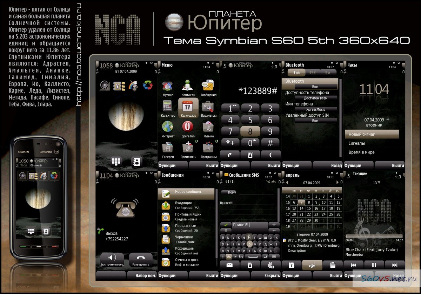Tap the C clear key in the dialer

(x=270, y=155)
